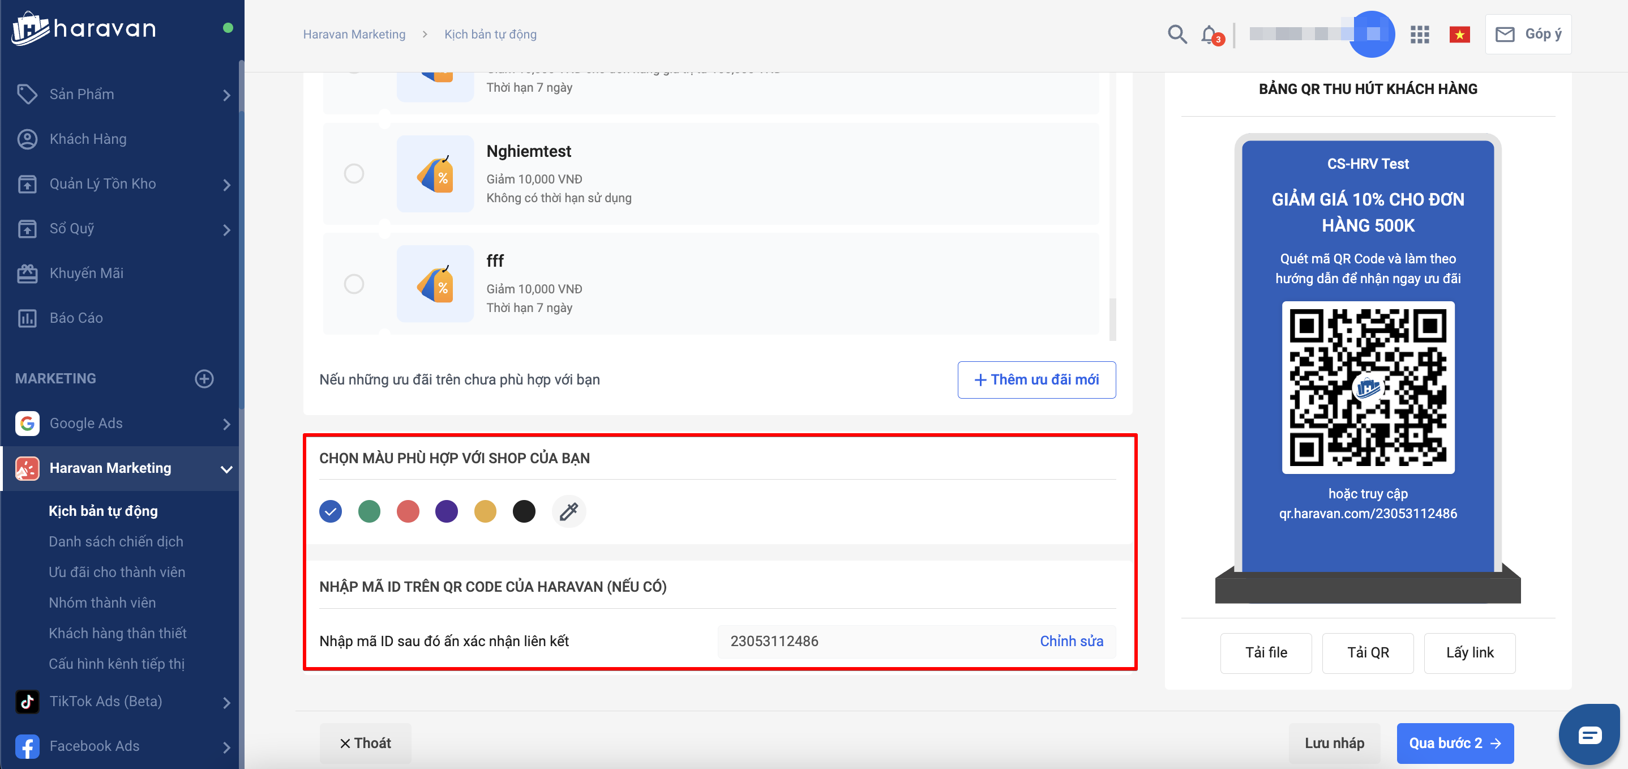Click the Khuyến Mãi gift icon
Screen dimensions: 1628x769
(27, 273)
